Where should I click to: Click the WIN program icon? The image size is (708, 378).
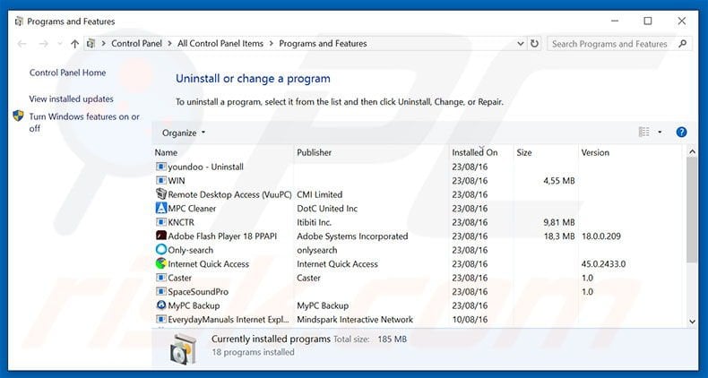tap(160, 180)
